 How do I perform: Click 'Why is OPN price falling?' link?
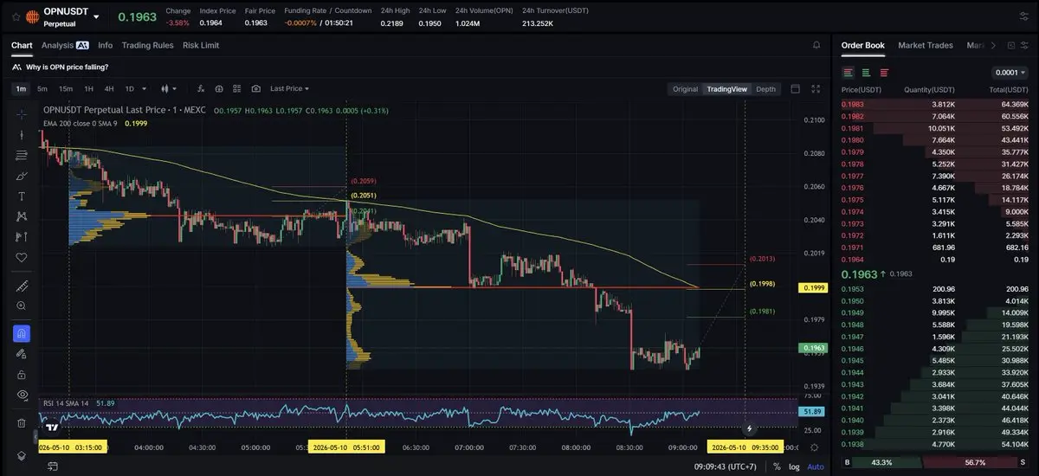click(67, 67)
